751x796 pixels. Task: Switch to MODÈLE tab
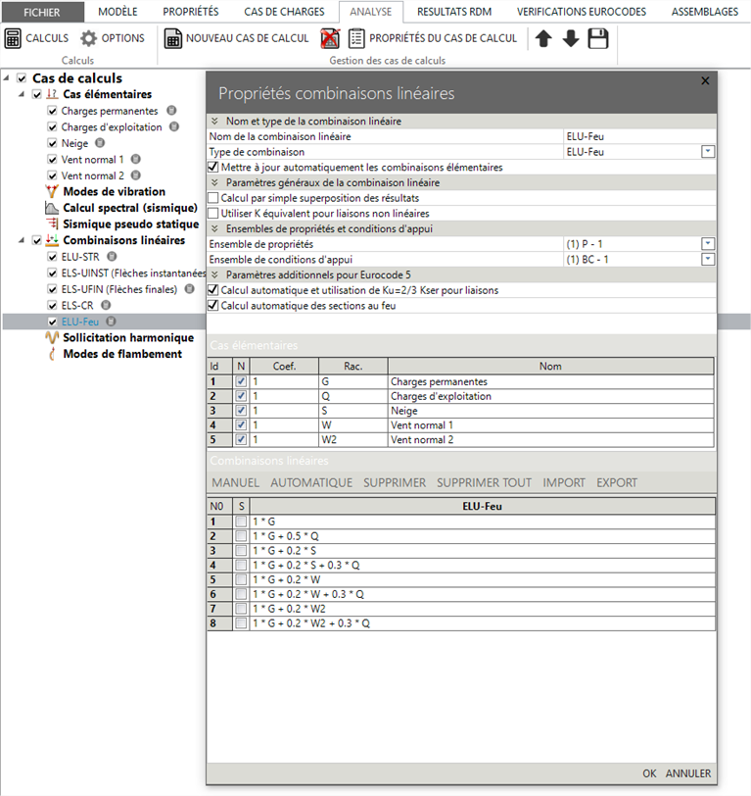117,12
